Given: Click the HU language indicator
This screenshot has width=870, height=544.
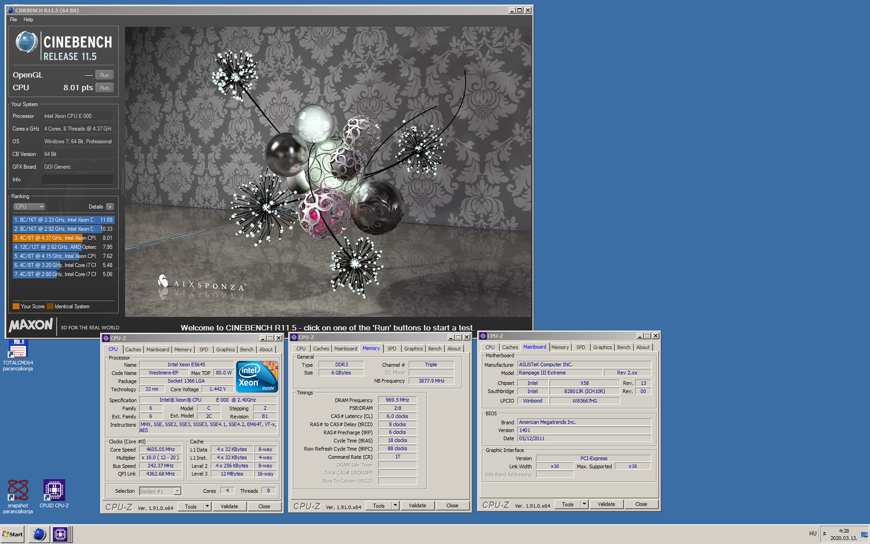Looking at the screenshot, I should click(x=812, y=534).
